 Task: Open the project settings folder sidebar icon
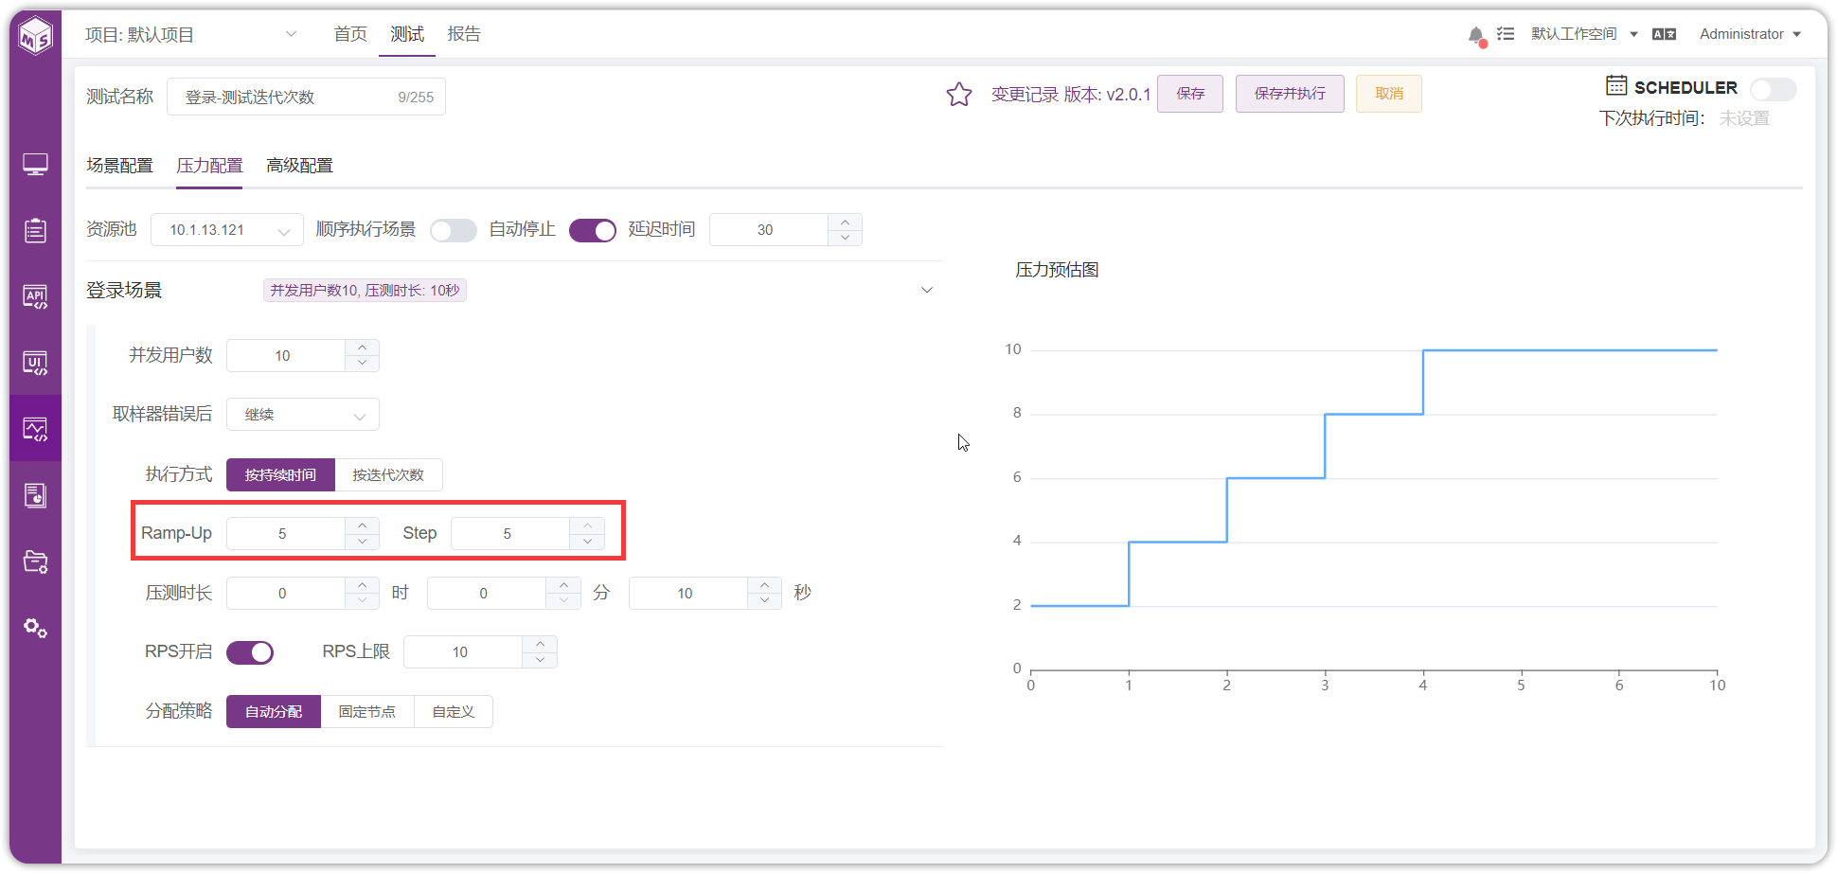pos(36,561)
